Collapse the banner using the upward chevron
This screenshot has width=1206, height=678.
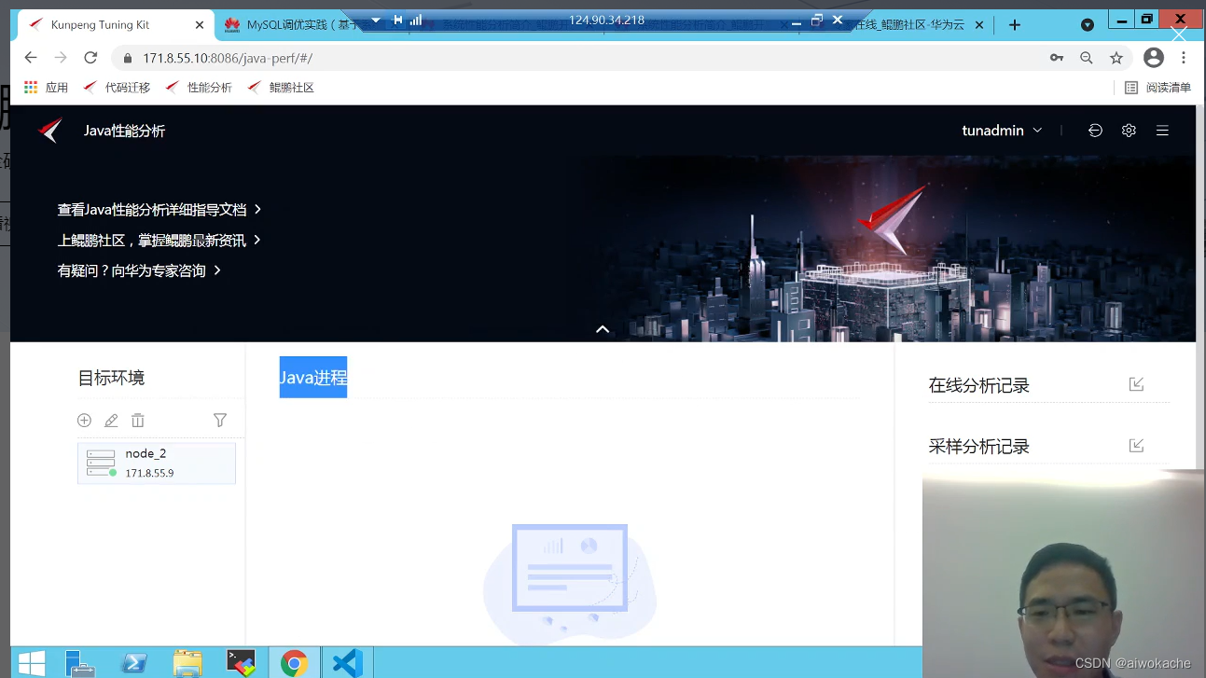[x=603, y=328]
